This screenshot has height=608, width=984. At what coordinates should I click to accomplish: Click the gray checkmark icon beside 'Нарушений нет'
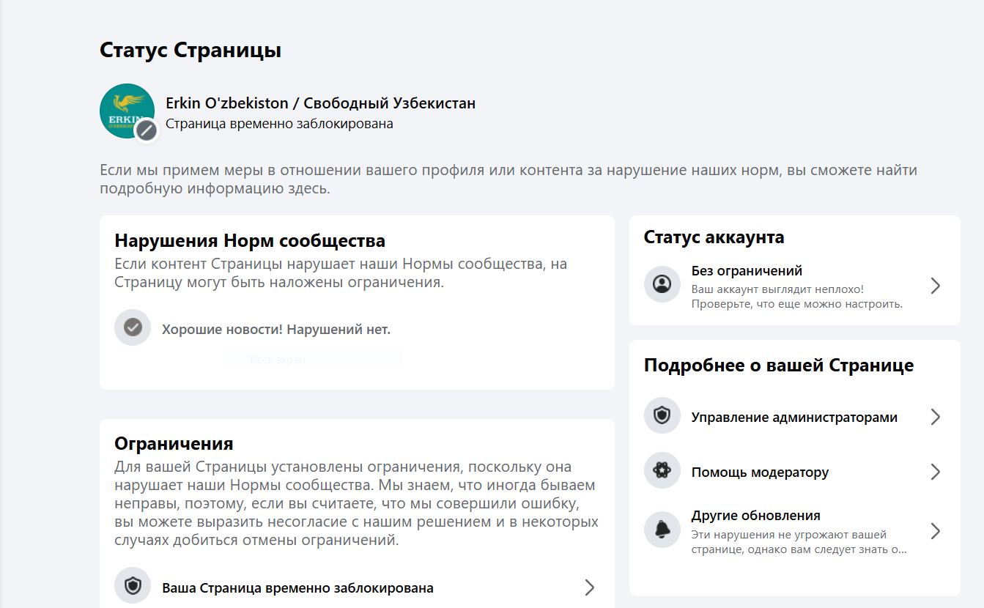133,327
